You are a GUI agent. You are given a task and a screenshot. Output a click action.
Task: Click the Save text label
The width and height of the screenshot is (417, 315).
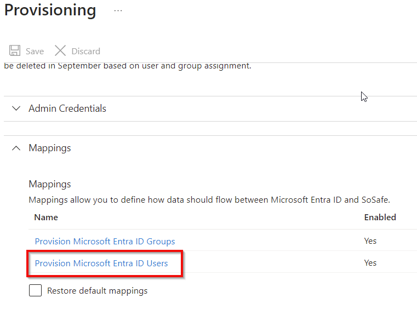(x=35, y=51)
